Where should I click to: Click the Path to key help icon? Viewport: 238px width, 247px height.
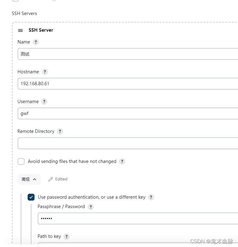tap(67, 237)
